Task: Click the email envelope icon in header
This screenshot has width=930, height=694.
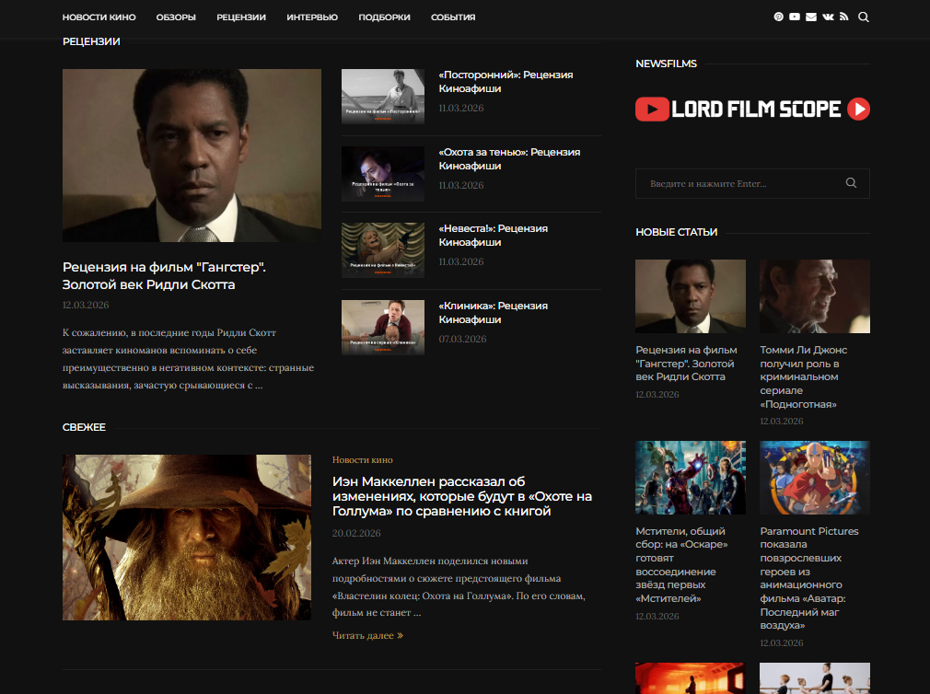Action: pyautogui.click(x=811, y=17)
